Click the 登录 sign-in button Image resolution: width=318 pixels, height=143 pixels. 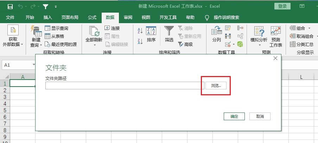(282, 6)
